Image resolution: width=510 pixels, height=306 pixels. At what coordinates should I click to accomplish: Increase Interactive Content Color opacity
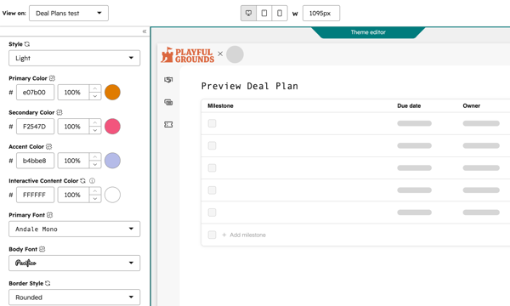pyautogui.click(x=95, y=191)
